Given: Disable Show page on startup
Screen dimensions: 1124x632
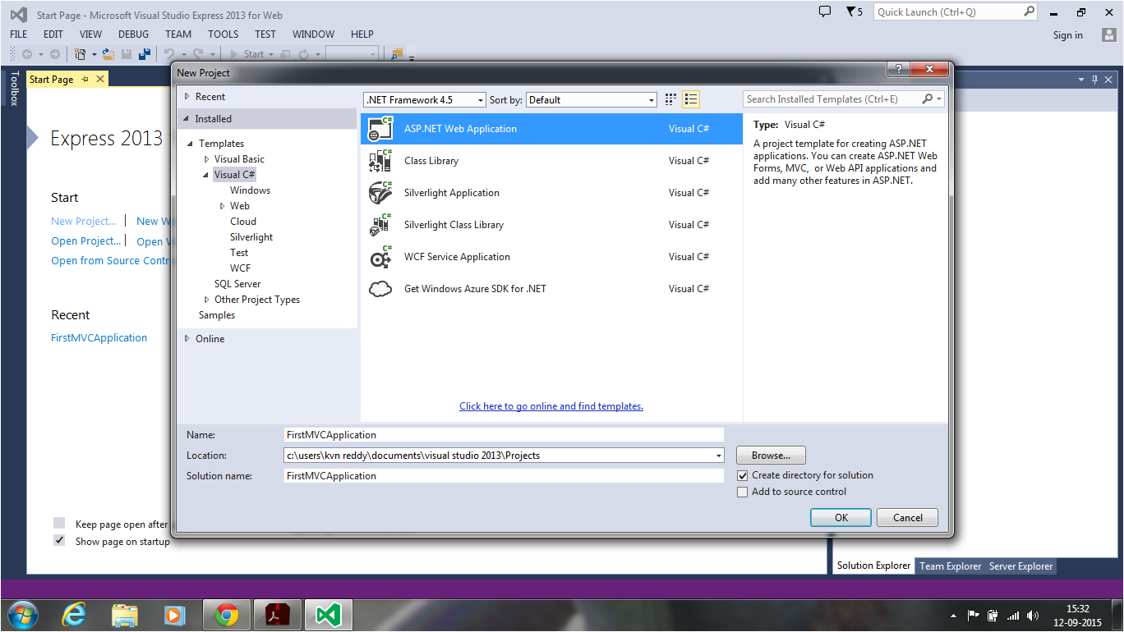Looking at the screenshot, I should [x=58, y=540].
